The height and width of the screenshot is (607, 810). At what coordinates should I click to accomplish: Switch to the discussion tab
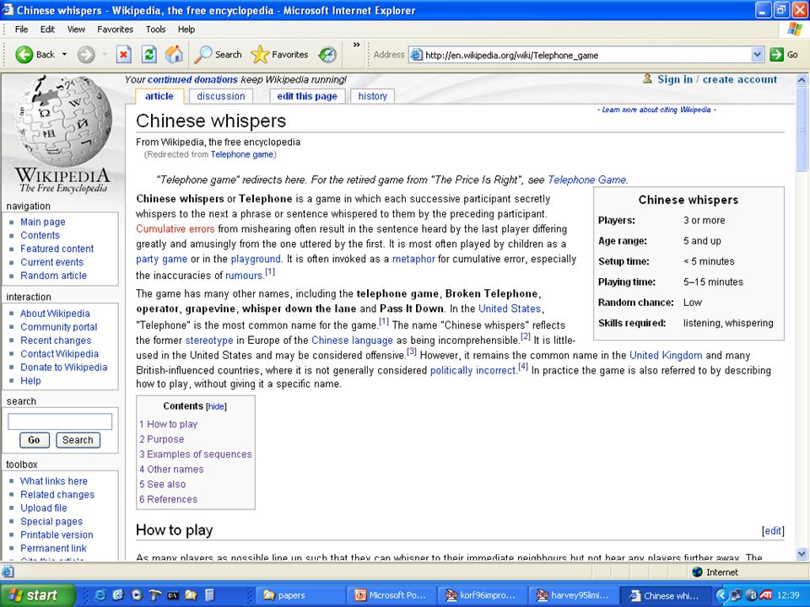tap(221, 96)
